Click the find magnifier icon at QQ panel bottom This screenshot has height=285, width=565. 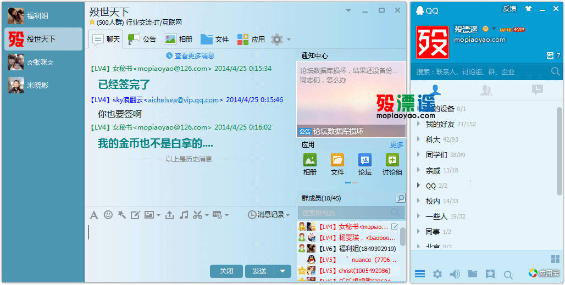point(508,275)
